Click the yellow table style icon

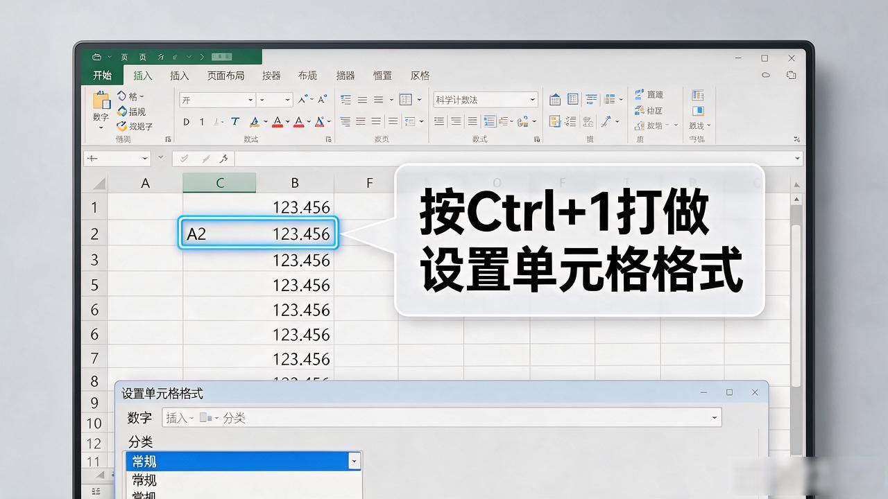coord(555,121)
